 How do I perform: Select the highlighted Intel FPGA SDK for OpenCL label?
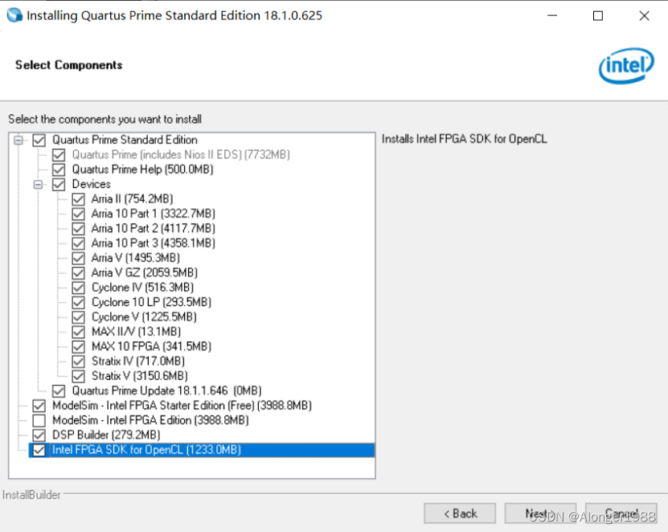point(146,450)
